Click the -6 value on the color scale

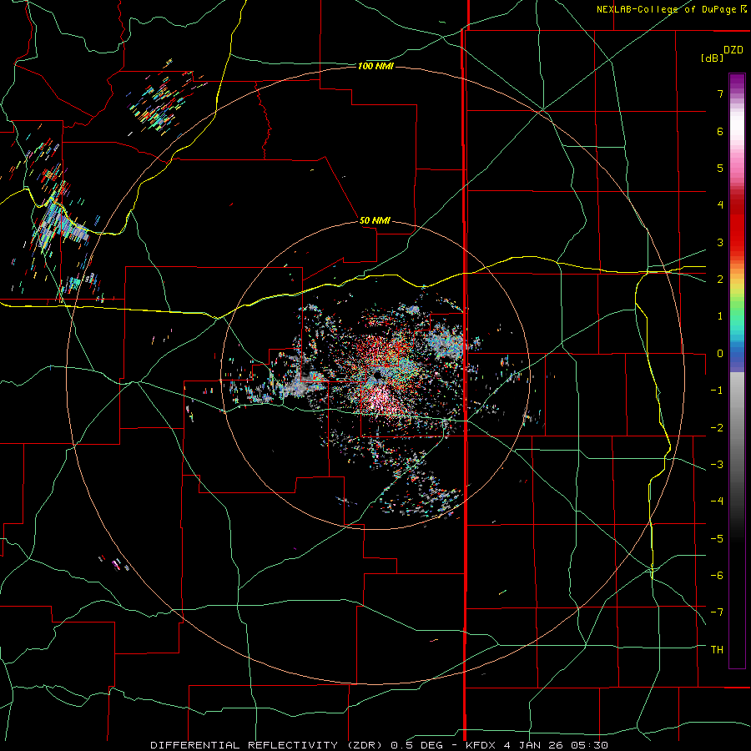pyautogui.click(x=717, y=576)
